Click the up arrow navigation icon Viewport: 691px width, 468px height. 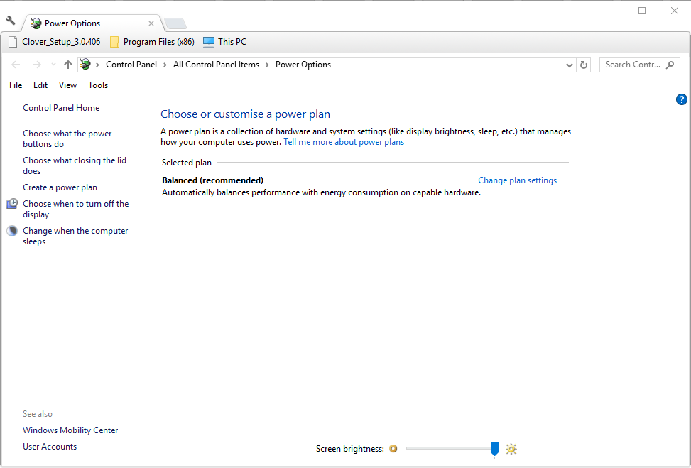[68, 65]
